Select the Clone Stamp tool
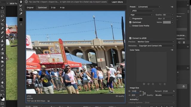The height and width of the screenshot is (107, 191). click(2, 41)
